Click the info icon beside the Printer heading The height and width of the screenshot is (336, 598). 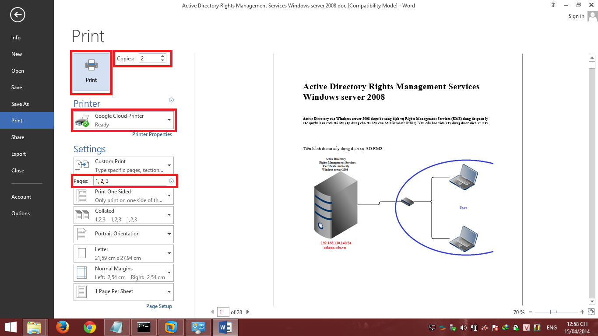(x=172, y=100)
